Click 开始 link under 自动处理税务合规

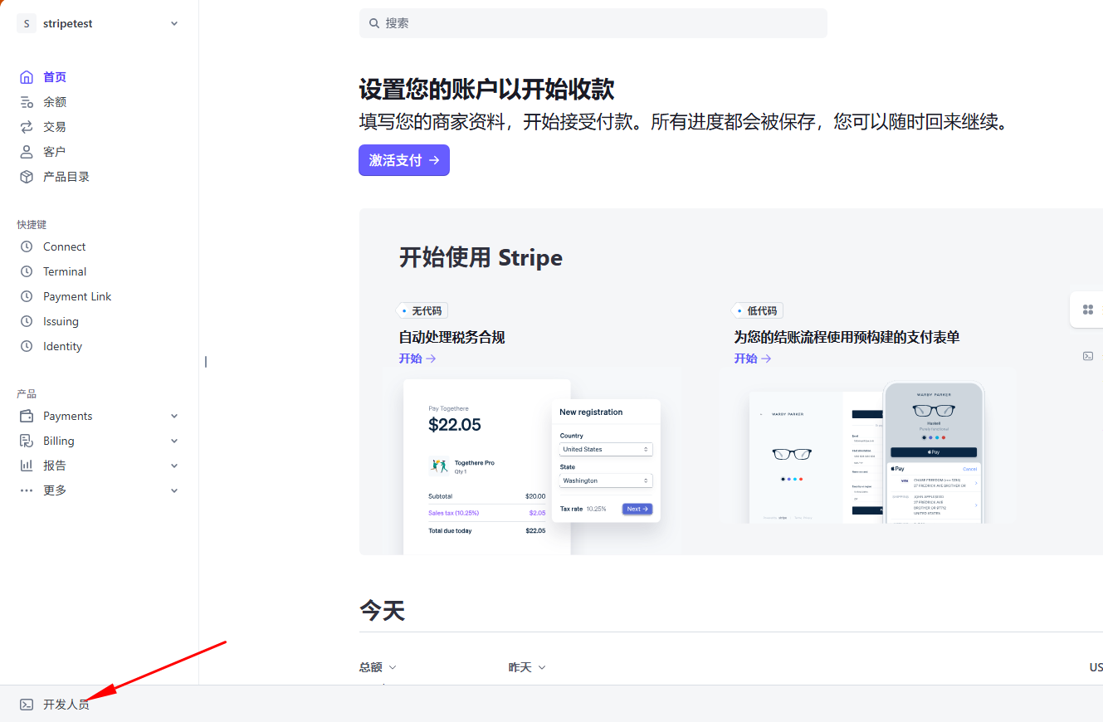click(417, 359)
